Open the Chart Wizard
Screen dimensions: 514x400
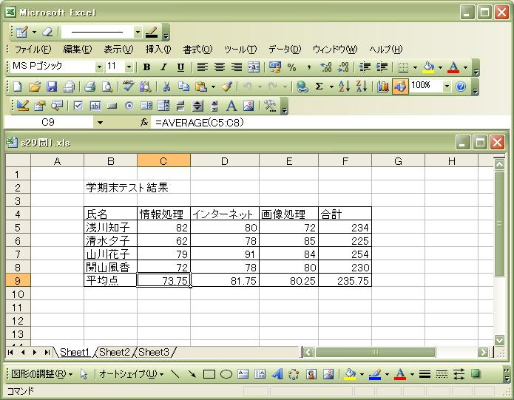pyautogui.click(x=382, y=87)
